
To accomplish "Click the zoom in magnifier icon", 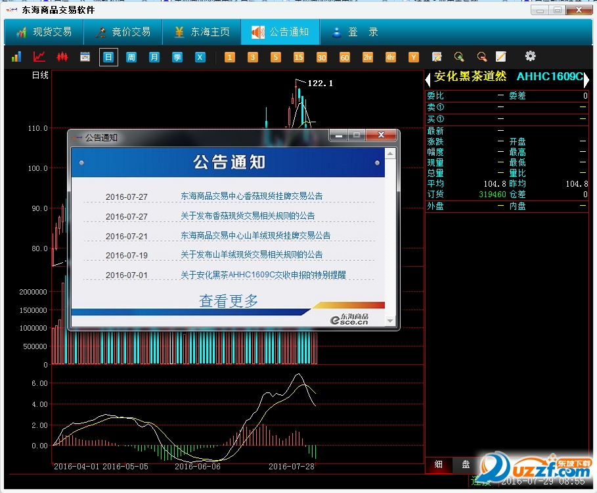I will [x=459, y=57].
